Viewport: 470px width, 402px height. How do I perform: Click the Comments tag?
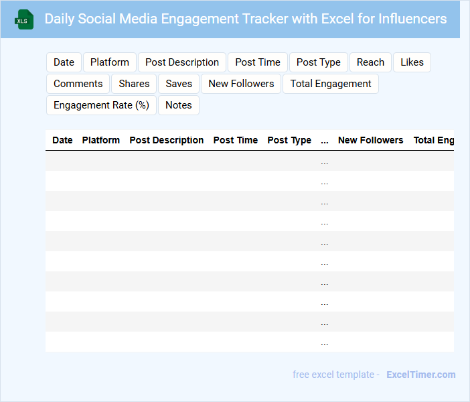point(78,84)
